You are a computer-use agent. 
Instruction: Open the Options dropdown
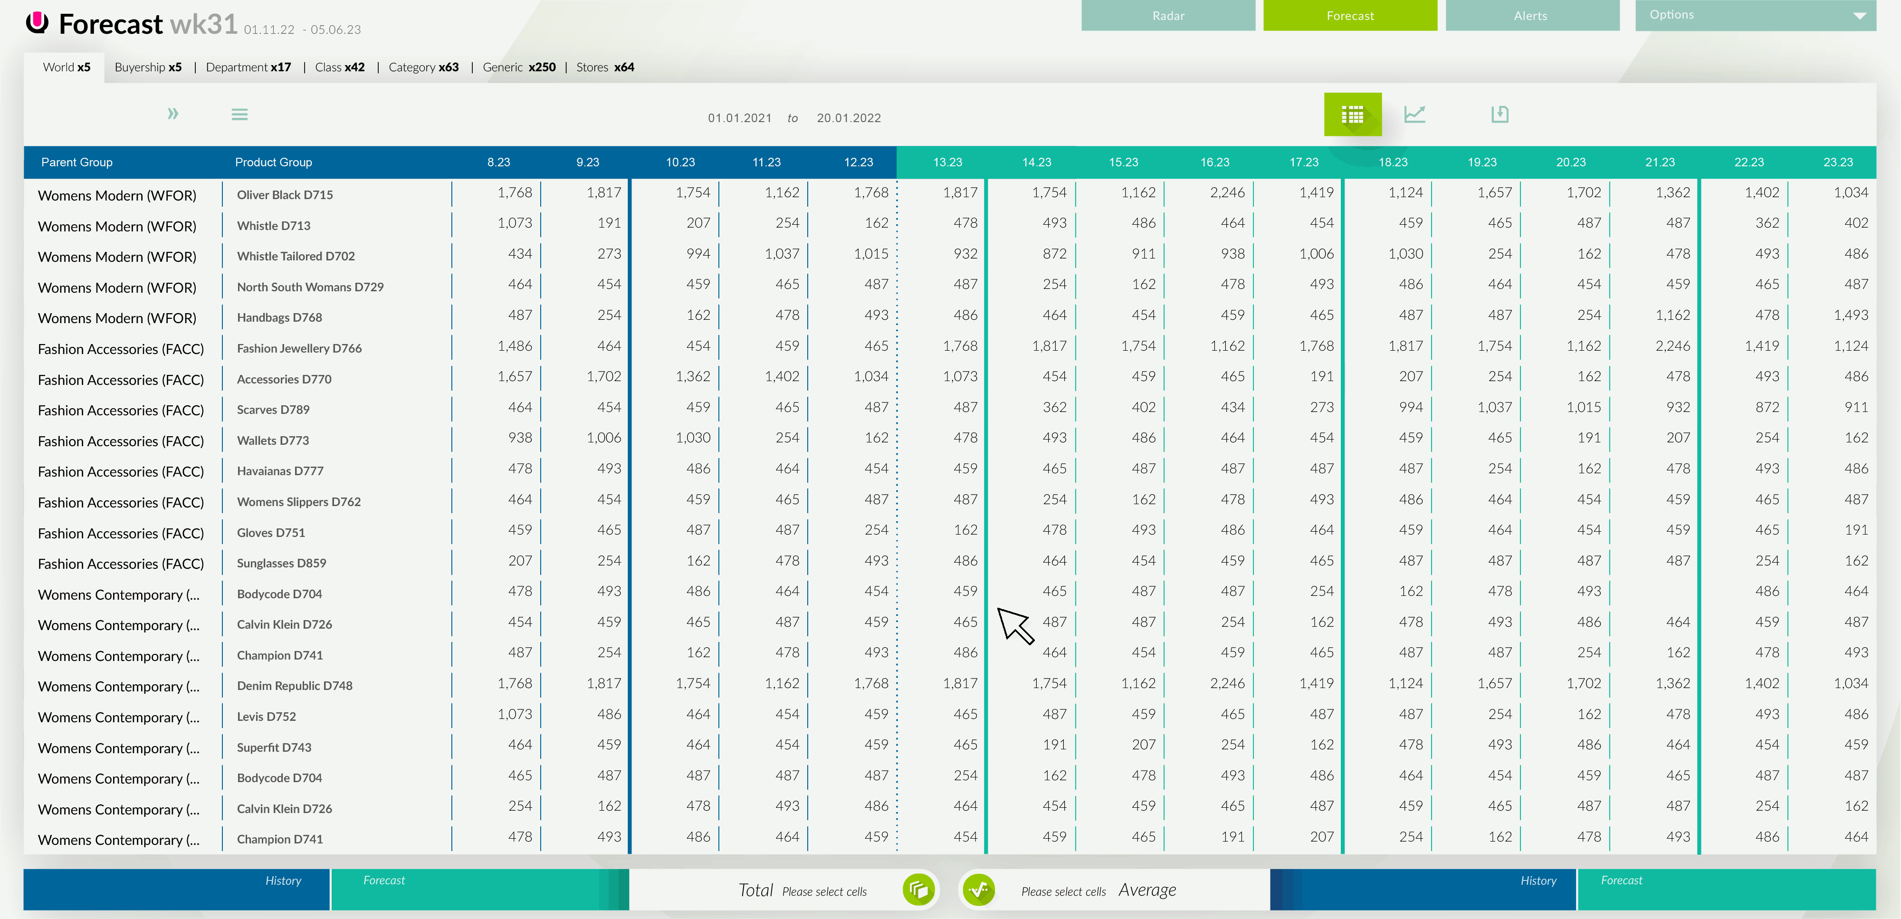pos(1755,16)
